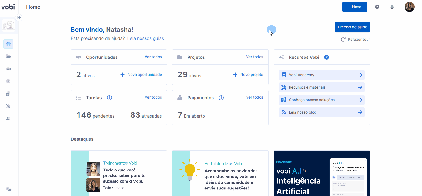Open the chat bubbles icon at sidebar bottom
422x196 pixels.
click(x=8, y=189)
